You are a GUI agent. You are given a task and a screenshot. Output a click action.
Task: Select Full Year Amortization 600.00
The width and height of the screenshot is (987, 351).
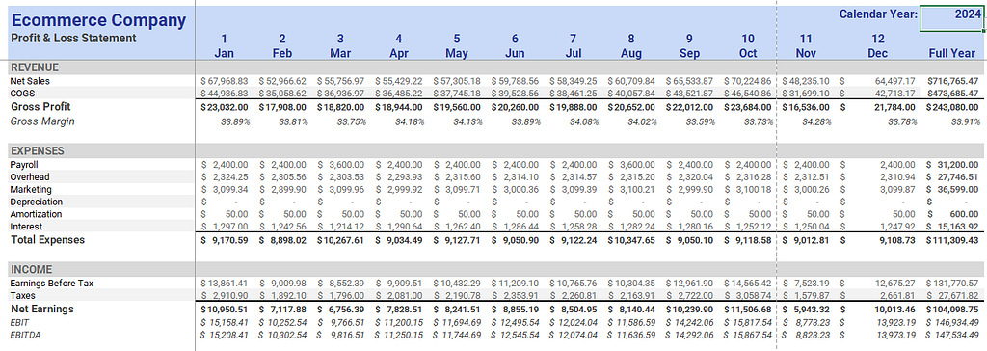(953, 214)
